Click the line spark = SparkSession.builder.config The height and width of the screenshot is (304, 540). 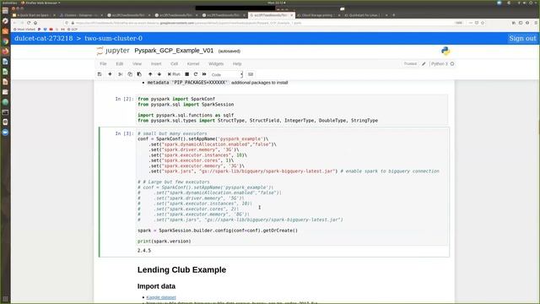218,231
